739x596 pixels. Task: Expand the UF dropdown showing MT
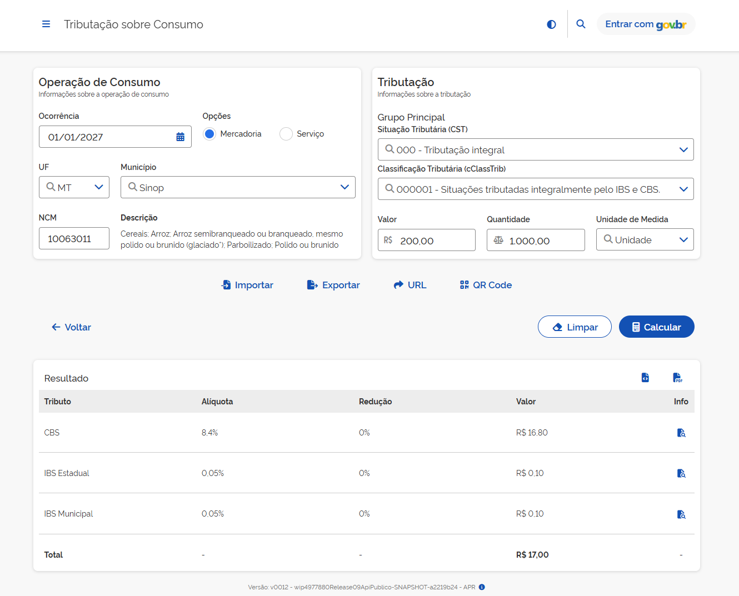[x=98, y=187]
